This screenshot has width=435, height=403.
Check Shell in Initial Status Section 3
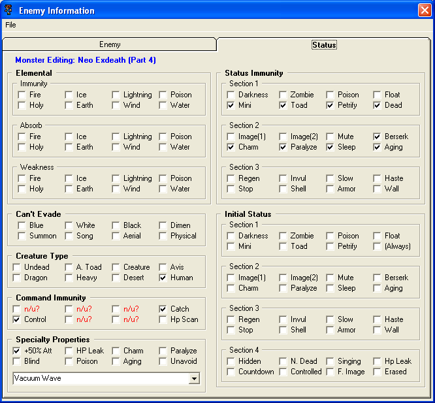pyautogui.click(x=283, y=330)
